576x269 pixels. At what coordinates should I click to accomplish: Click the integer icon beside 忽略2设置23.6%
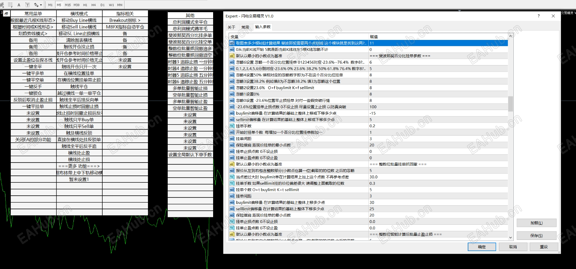point(232,88)
